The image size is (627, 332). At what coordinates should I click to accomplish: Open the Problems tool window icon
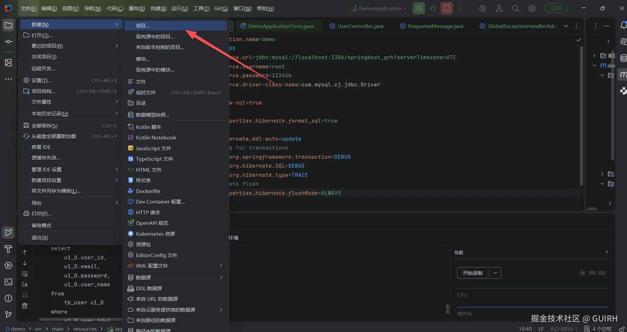pyautogui.click(x=9, y=298)
